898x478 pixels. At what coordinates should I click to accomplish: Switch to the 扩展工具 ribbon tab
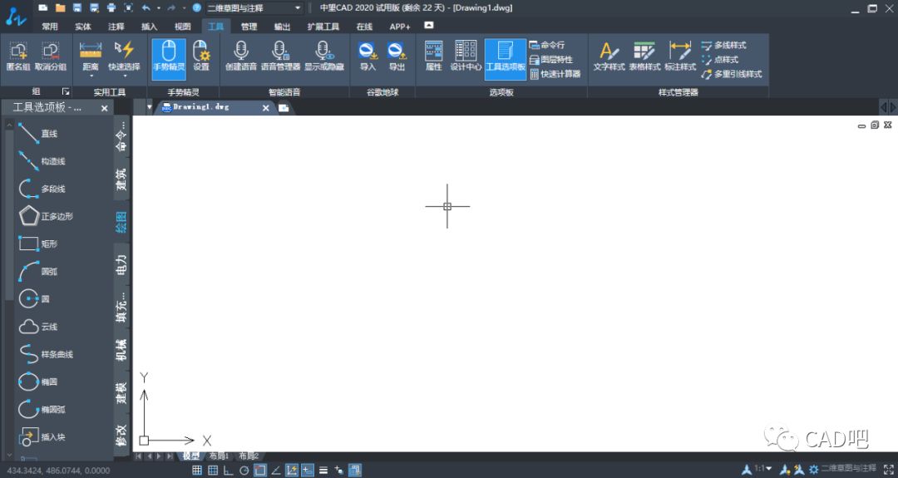[x=323, y=27]
